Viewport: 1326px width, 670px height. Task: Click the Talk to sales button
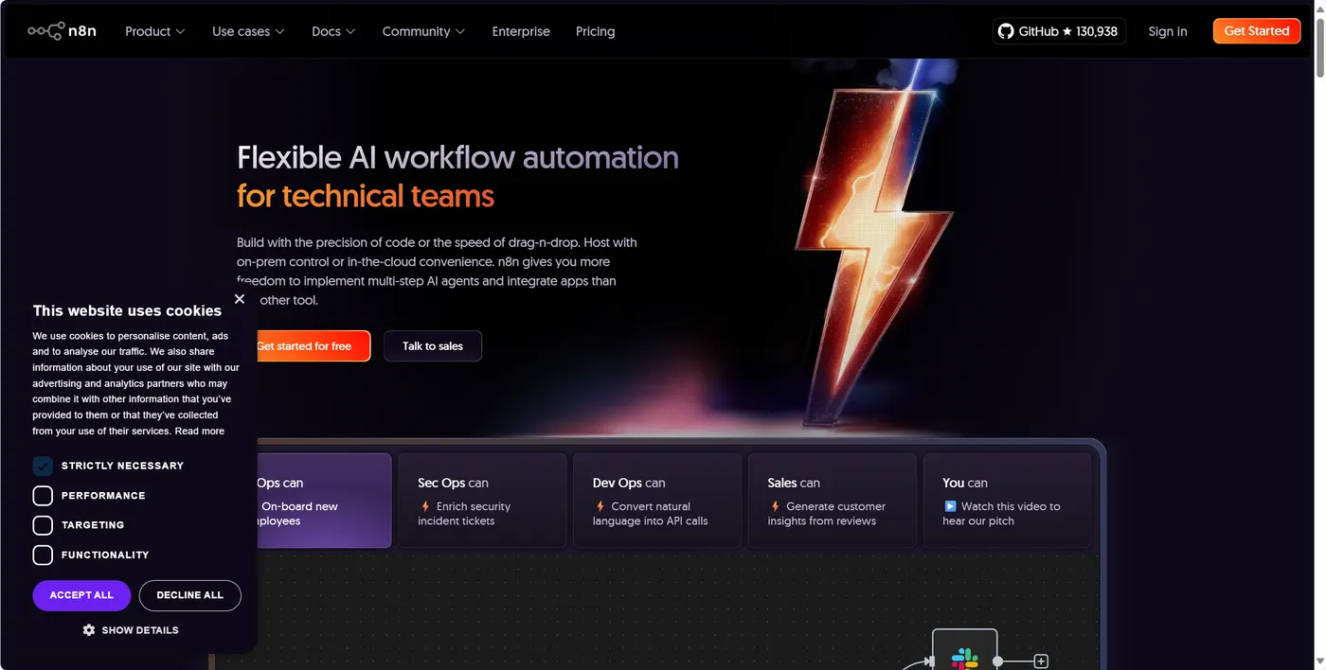[433, 346]
